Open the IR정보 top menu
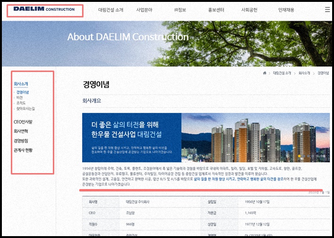The height and width of the screenshot is (238, 334). pyautogui.click(x=180, y=10)
